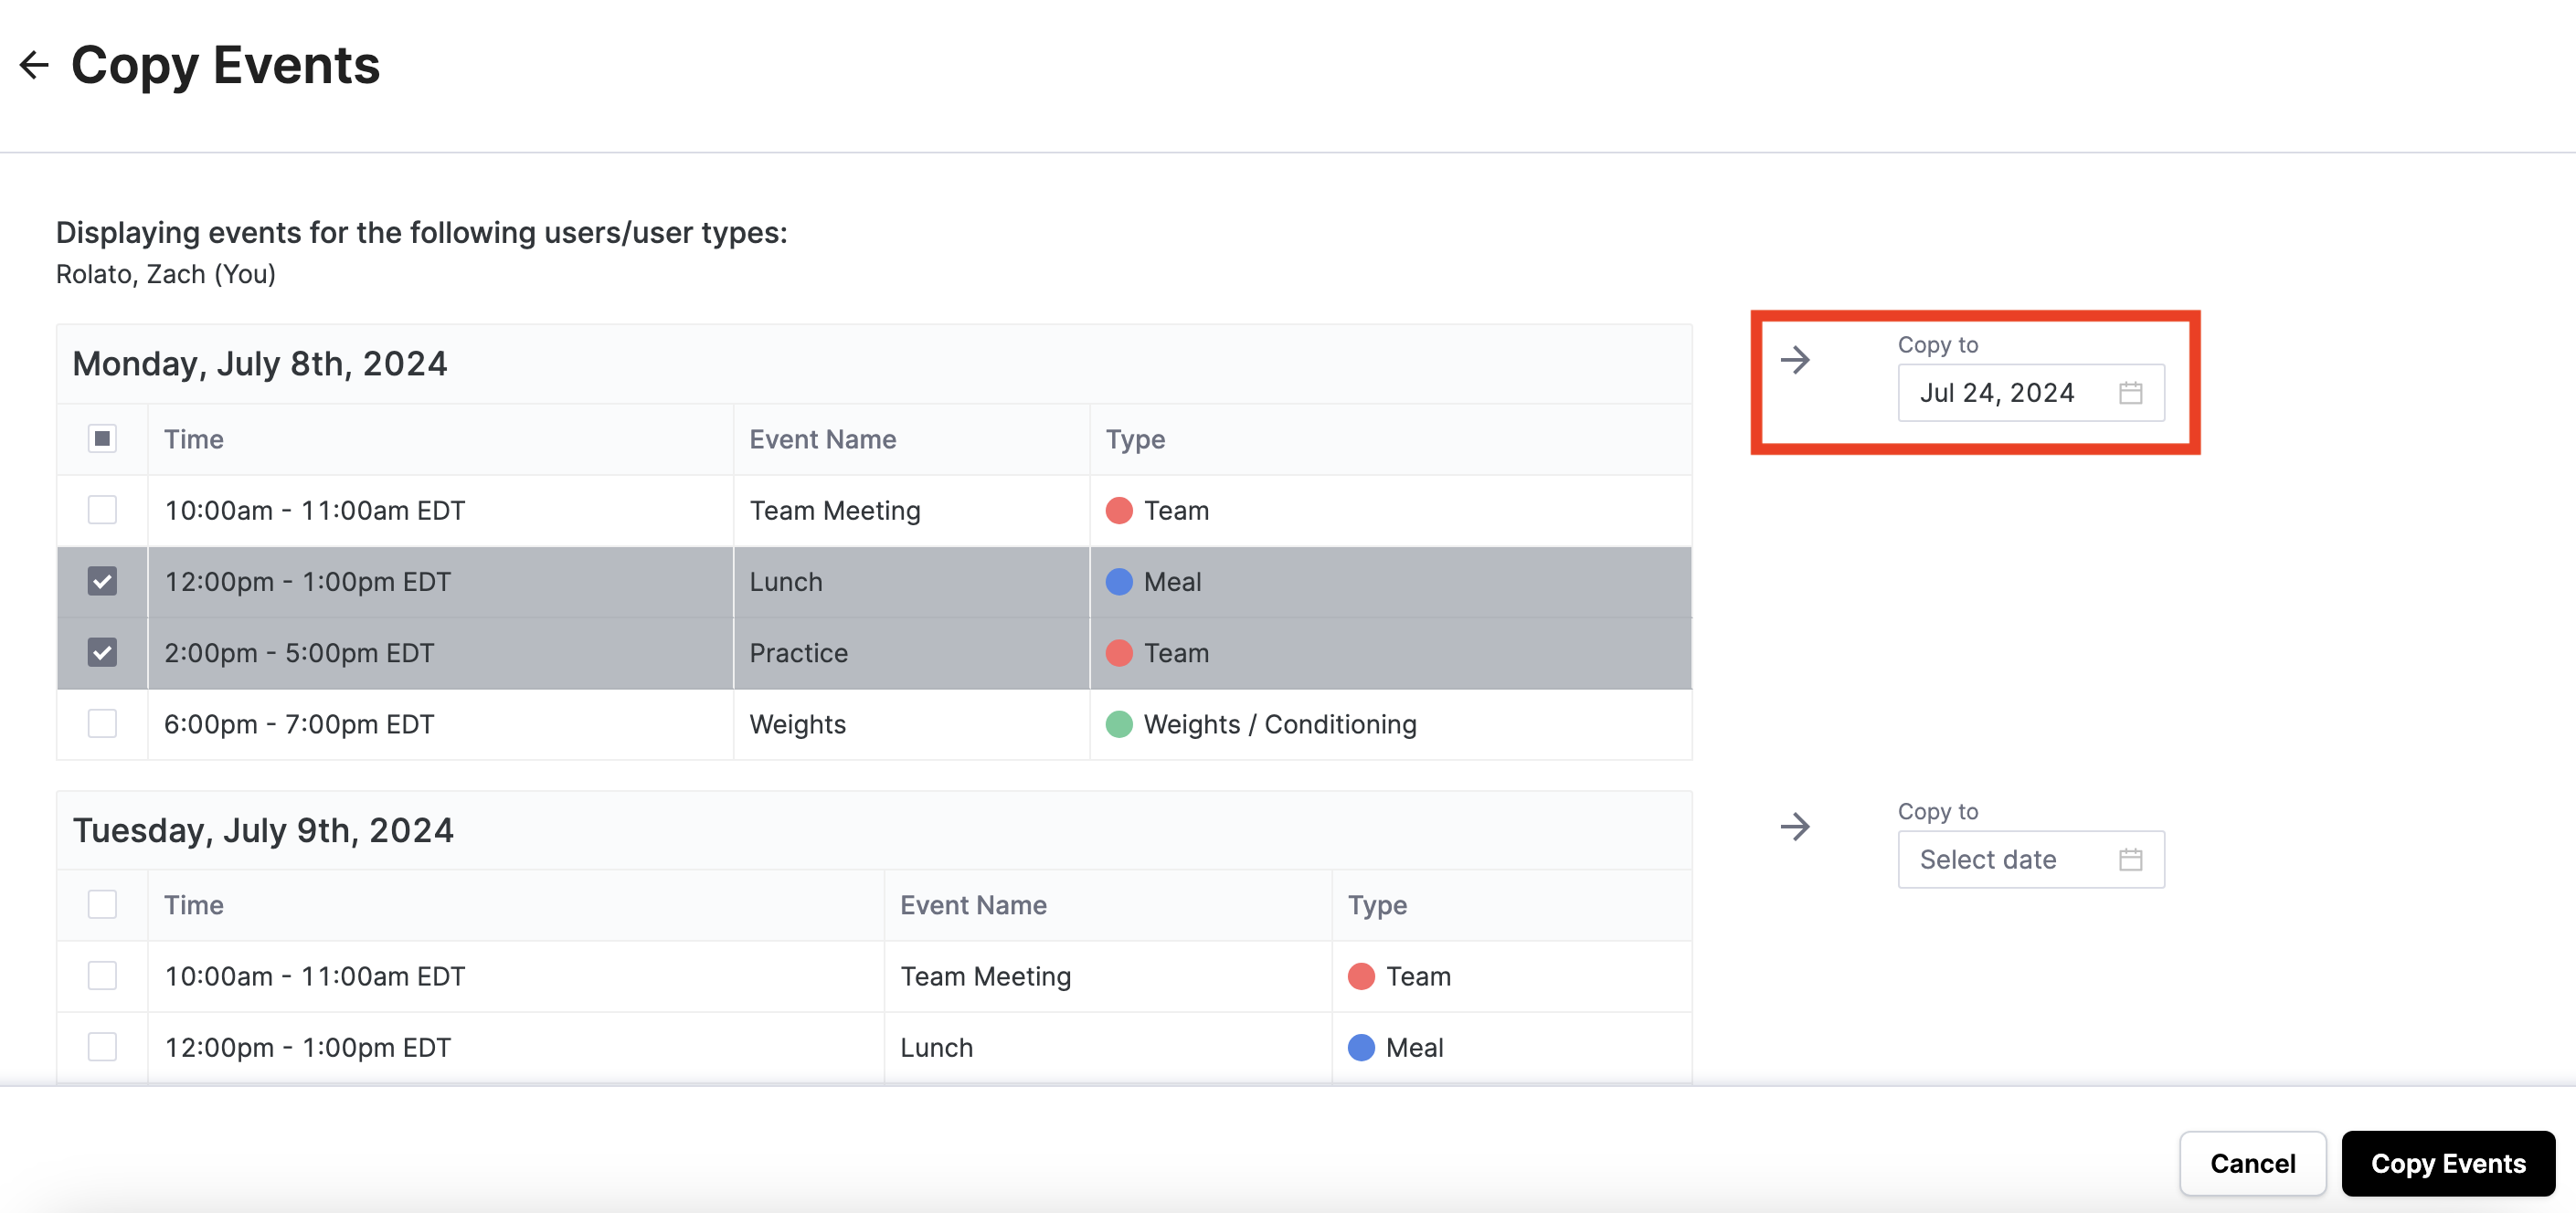Viewport: 2576px width, 1213px height.
Task: Toggle Monday's select-all header checkbox
Action: click(x=102, y=438)
